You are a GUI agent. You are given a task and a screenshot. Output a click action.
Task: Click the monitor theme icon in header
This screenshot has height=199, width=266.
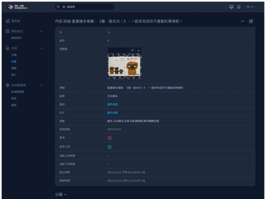coord(231,7)
